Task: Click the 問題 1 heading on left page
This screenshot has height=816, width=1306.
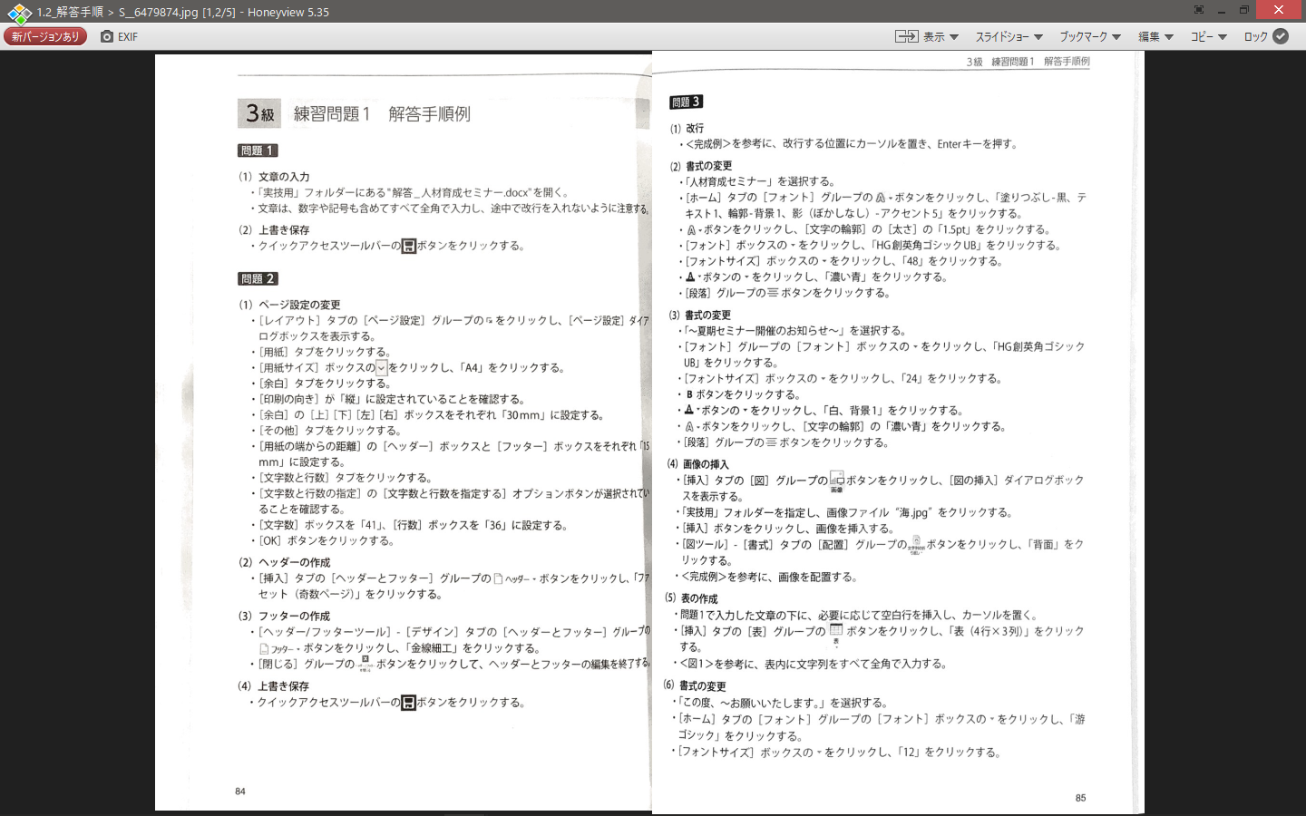Action: (258, 151)
